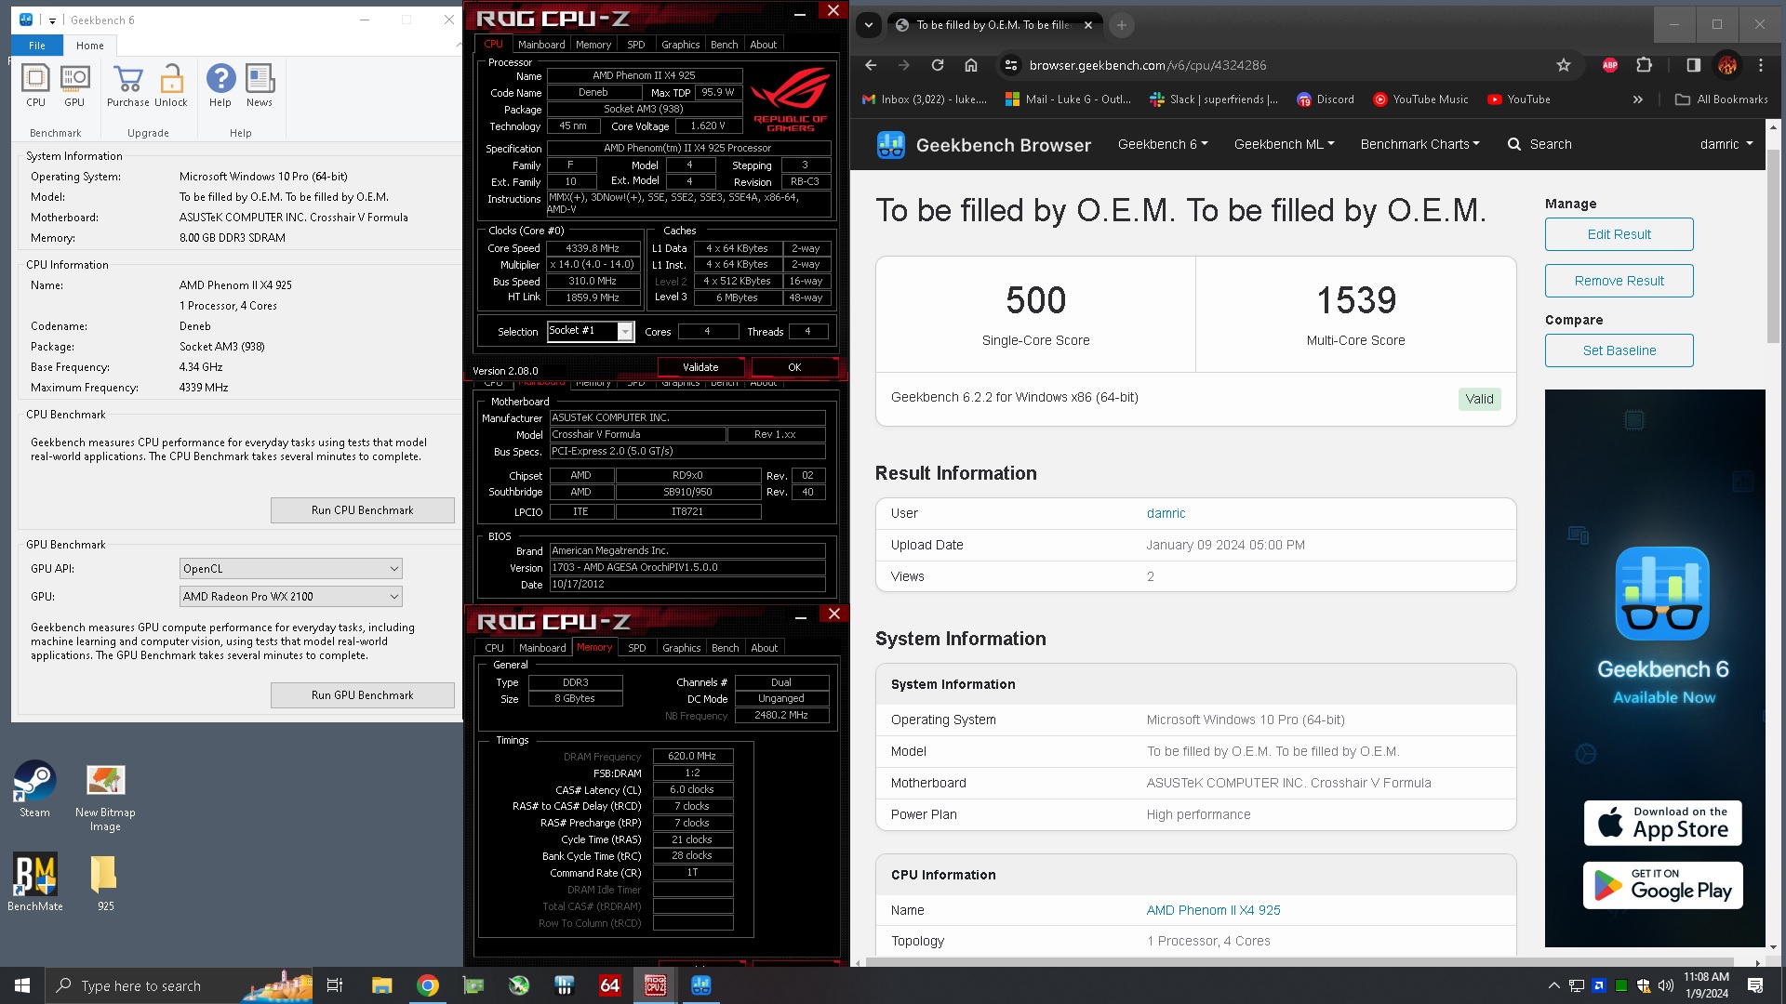The width and height of the screenshot is (1786, 1004).
Task: Bookmark this page with the star icon
Action: tap(1564, 65)
